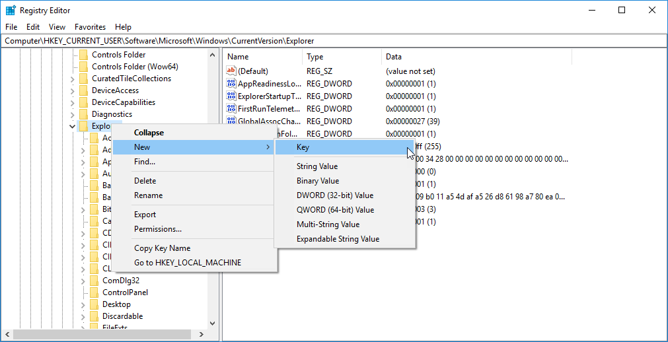Expand the Diagnostics key

72,115
